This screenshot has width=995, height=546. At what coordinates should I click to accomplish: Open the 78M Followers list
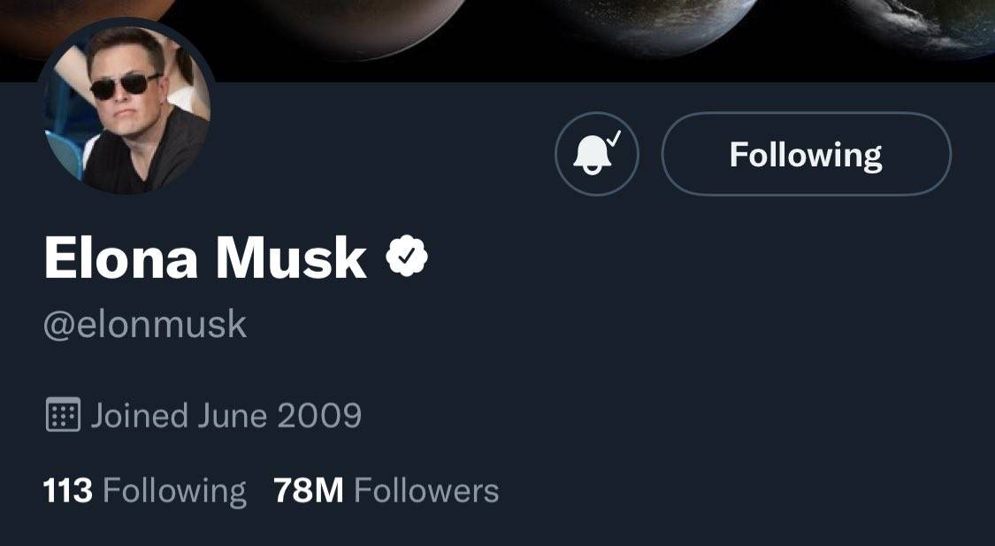pos(386,490)
